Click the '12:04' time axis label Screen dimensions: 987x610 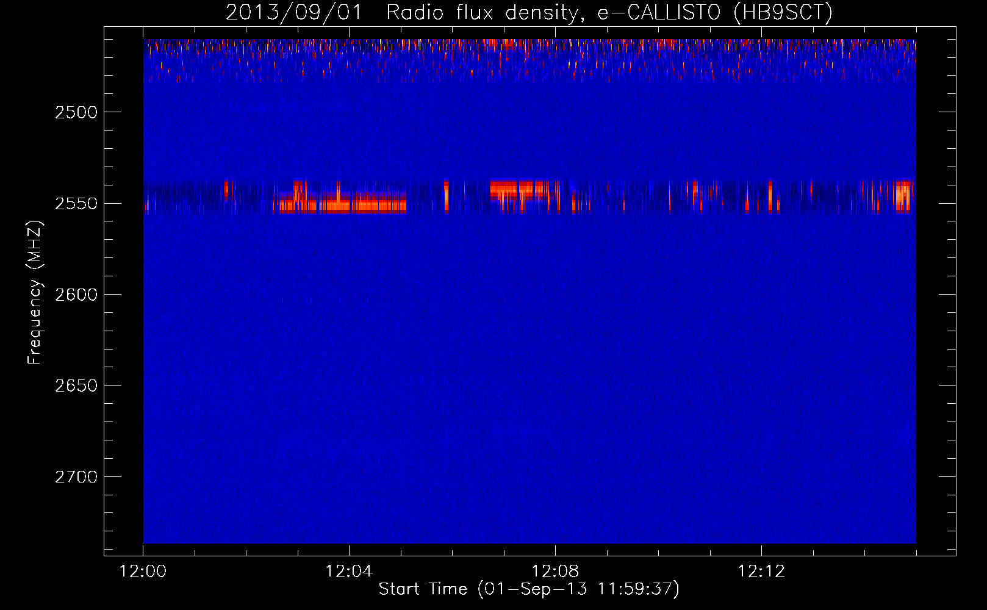coord(349,572)
